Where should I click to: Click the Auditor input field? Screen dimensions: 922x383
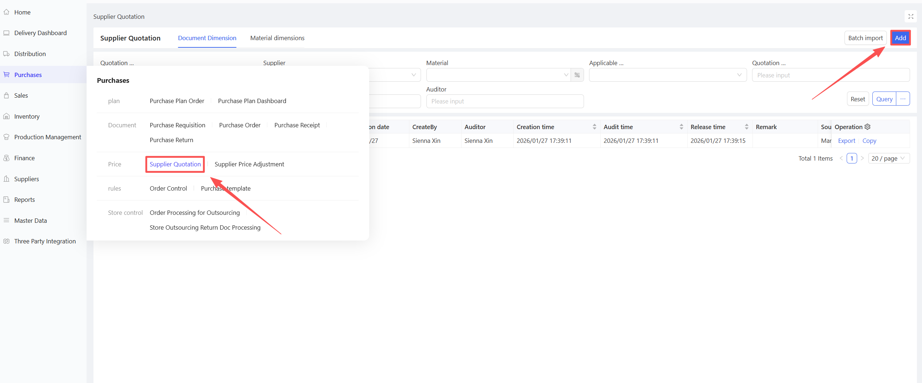point(505,101)
